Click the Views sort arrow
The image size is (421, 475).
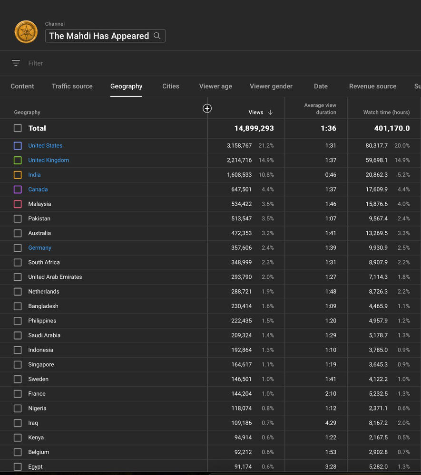coord(270,113)
